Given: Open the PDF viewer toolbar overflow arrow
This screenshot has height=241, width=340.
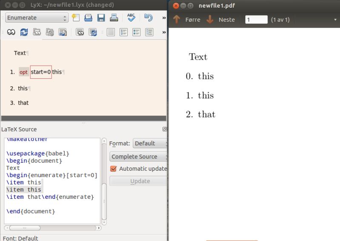Looking at the screenshot, I should [x=335, y=20].
